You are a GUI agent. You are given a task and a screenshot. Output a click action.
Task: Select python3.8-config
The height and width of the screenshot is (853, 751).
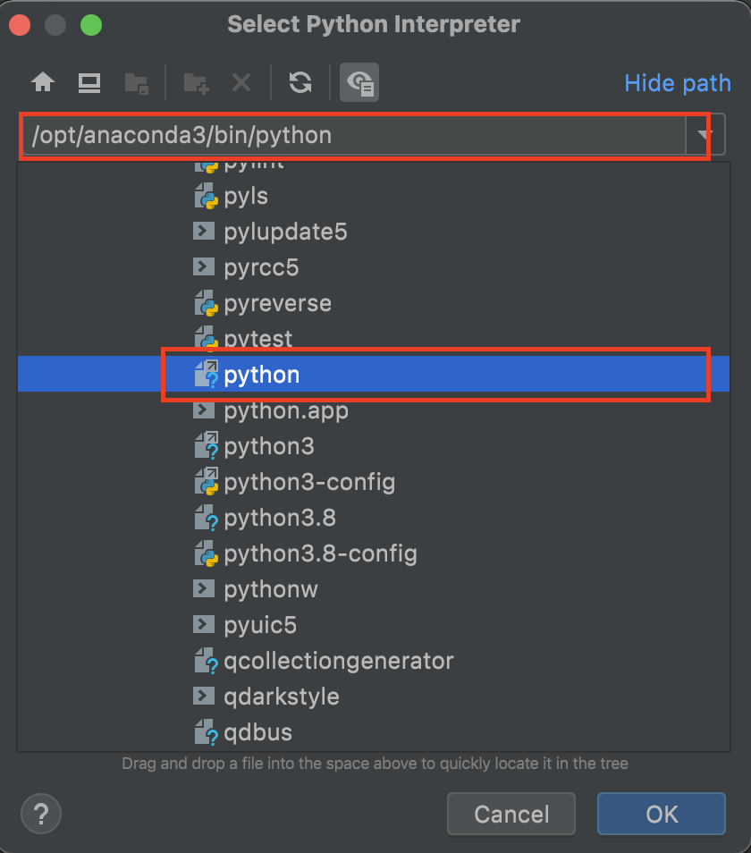tap(320, 553)
